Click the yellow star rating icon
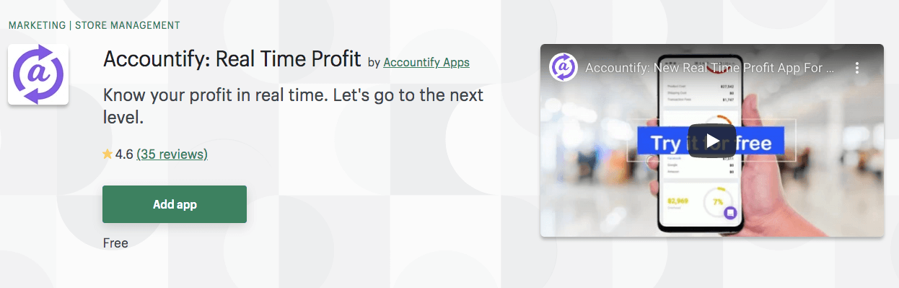 [x=108, y=154]
